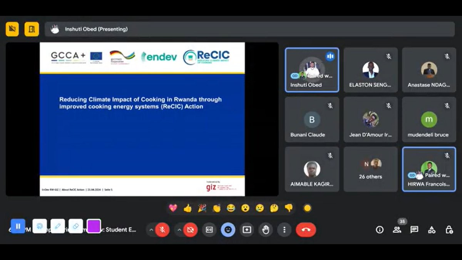Click the yellow door icon at top left
This screenshot has height=260, width=462.
(x=32, y=29)
